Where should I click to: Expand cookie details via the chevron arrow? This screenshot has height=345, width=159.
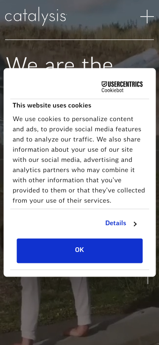[x=135, y=224]
